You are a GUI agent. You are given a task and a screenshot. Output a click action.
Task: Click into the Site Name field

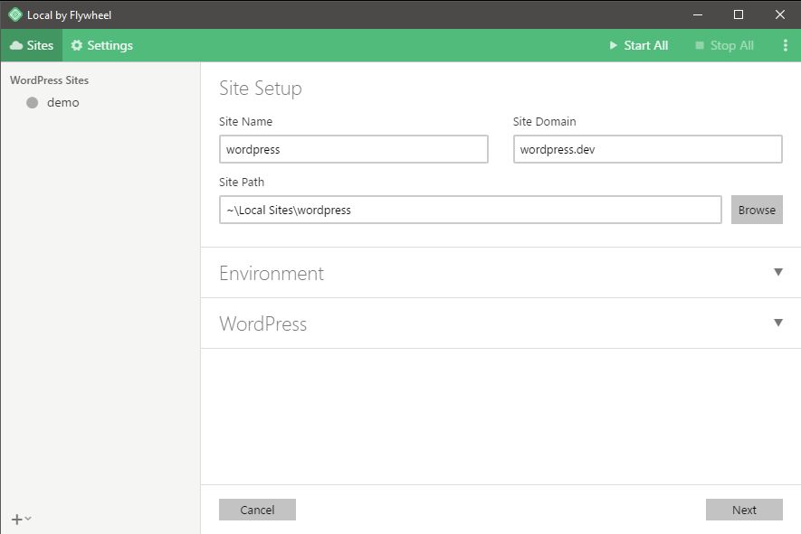[354, 149]
